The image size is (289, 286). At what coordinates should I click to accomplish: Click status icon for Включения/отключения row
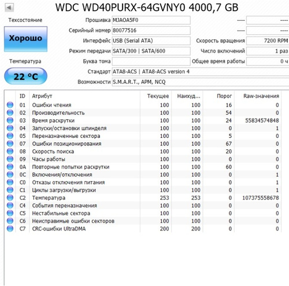pyautogui.click(x=10, y=174)
